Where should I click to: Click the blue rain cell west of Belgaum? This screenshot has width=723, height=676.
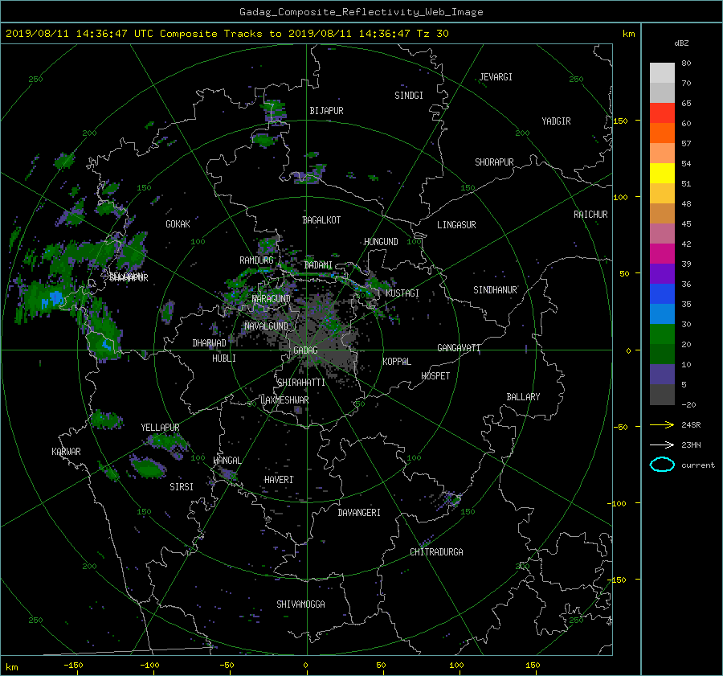(55, 299)
